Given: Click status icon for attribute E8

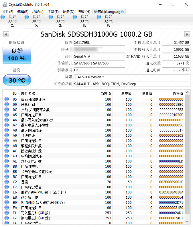Looking at the screenshot, I should tap(7, 197).
